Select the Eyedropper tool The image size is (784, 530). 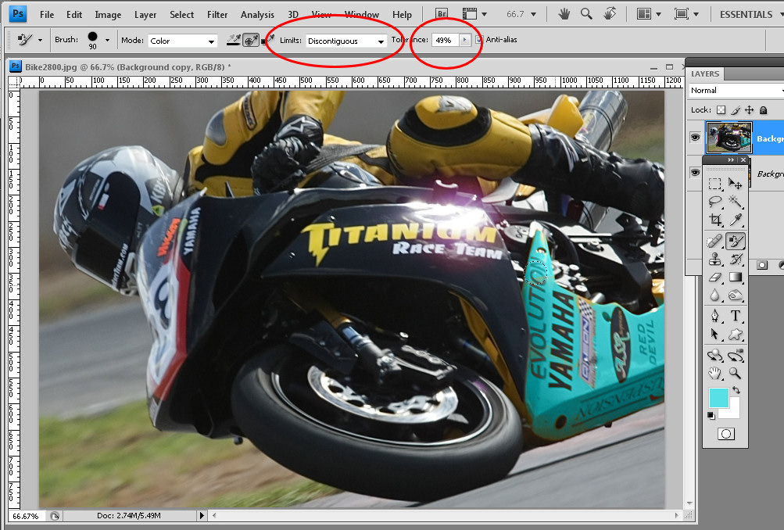pos(735,220)
